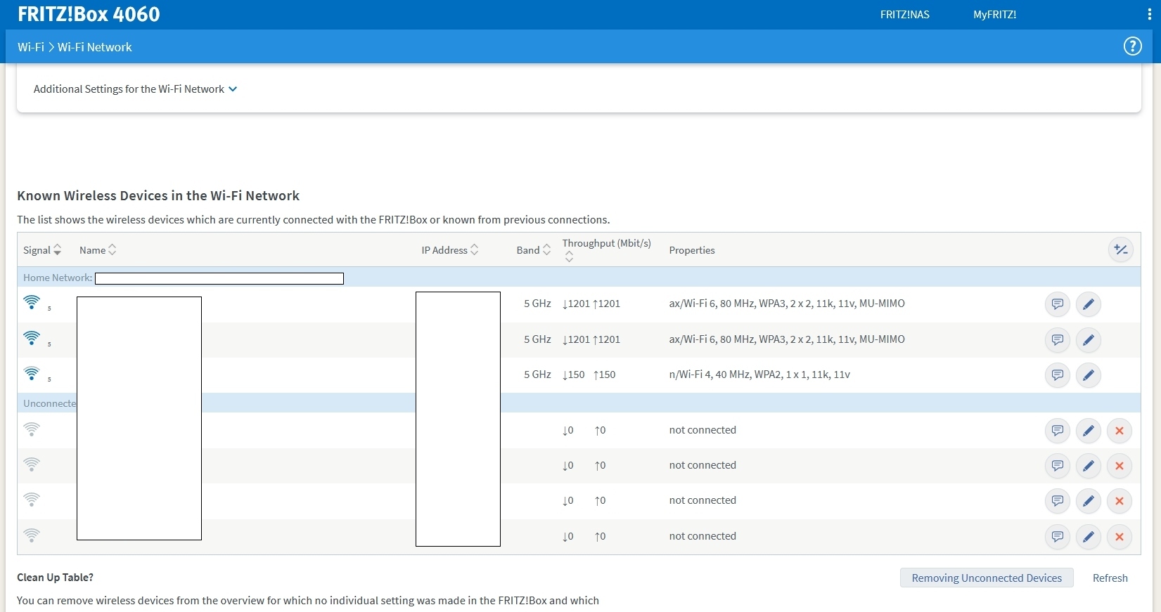Open the comment icon for the second not connected device
This screenshot has width=1161, height=612.
pos(1057,466)
